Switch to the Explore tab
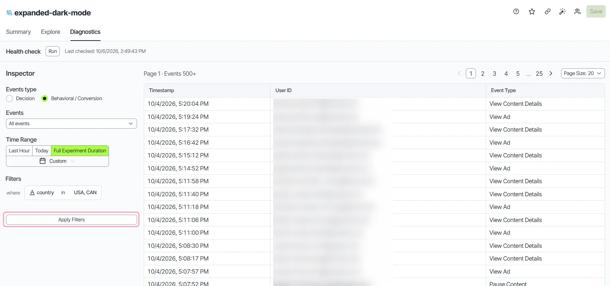This screenshot has width=610, height=286. tap(51, 32)
